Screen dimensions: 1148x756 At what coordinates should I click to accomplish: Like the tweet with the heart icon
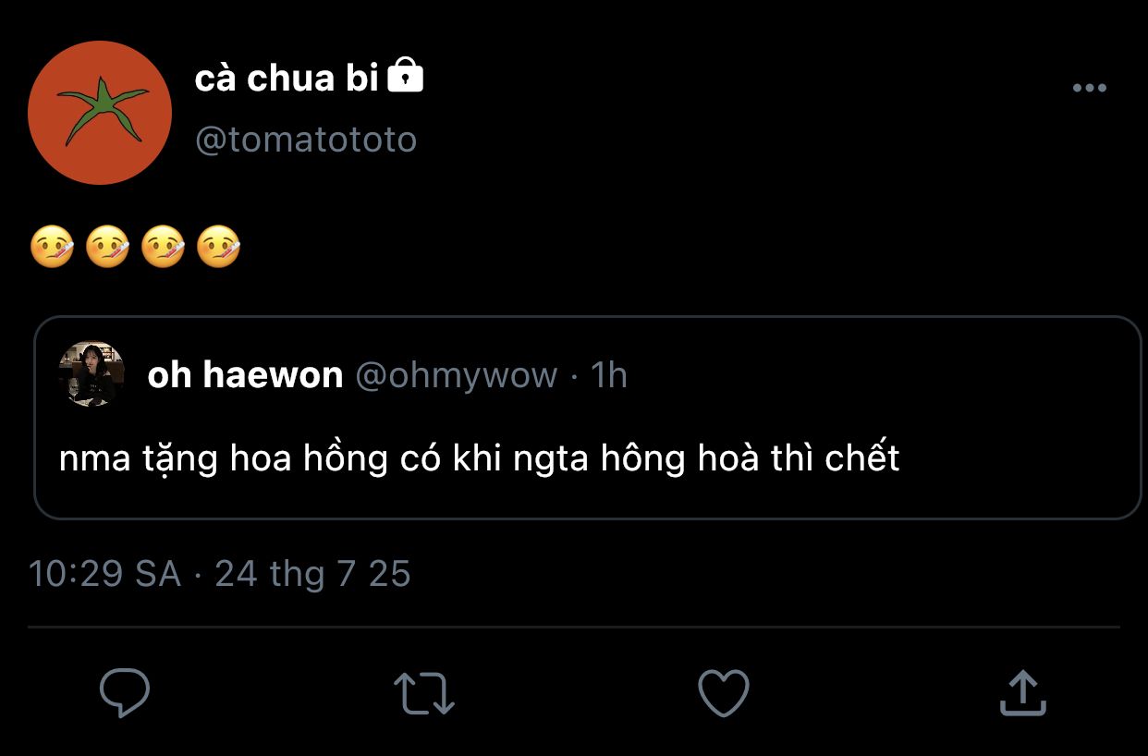[x=723, y=692]
